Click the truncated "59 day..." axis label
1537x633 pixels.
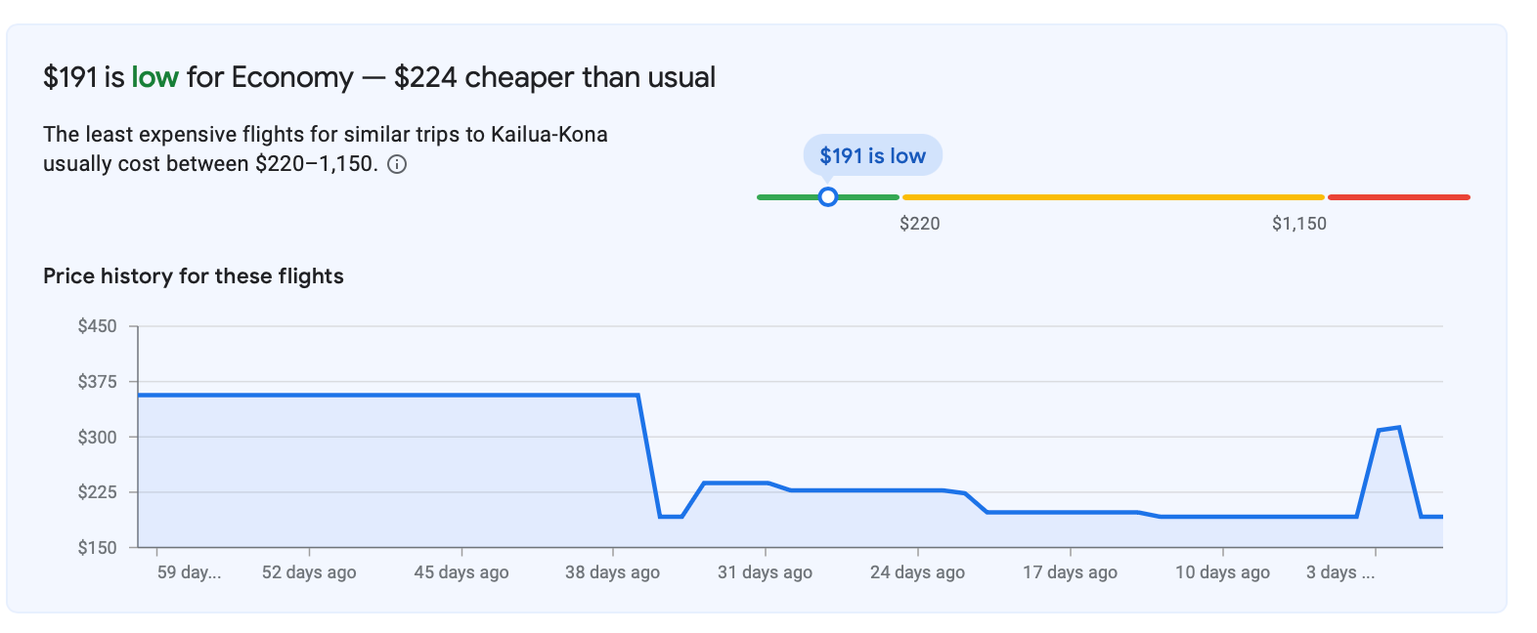point(189,572)
